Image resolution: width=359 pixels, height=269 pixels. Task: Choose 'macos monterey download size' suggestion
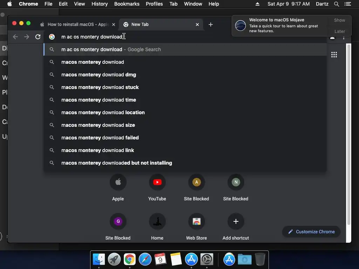(185, 125)
